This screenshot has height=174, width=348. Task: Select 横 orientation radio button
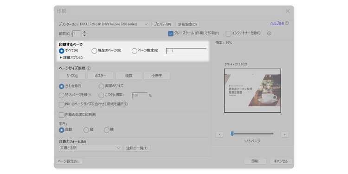pyautogui.click(x=107, y=130)
